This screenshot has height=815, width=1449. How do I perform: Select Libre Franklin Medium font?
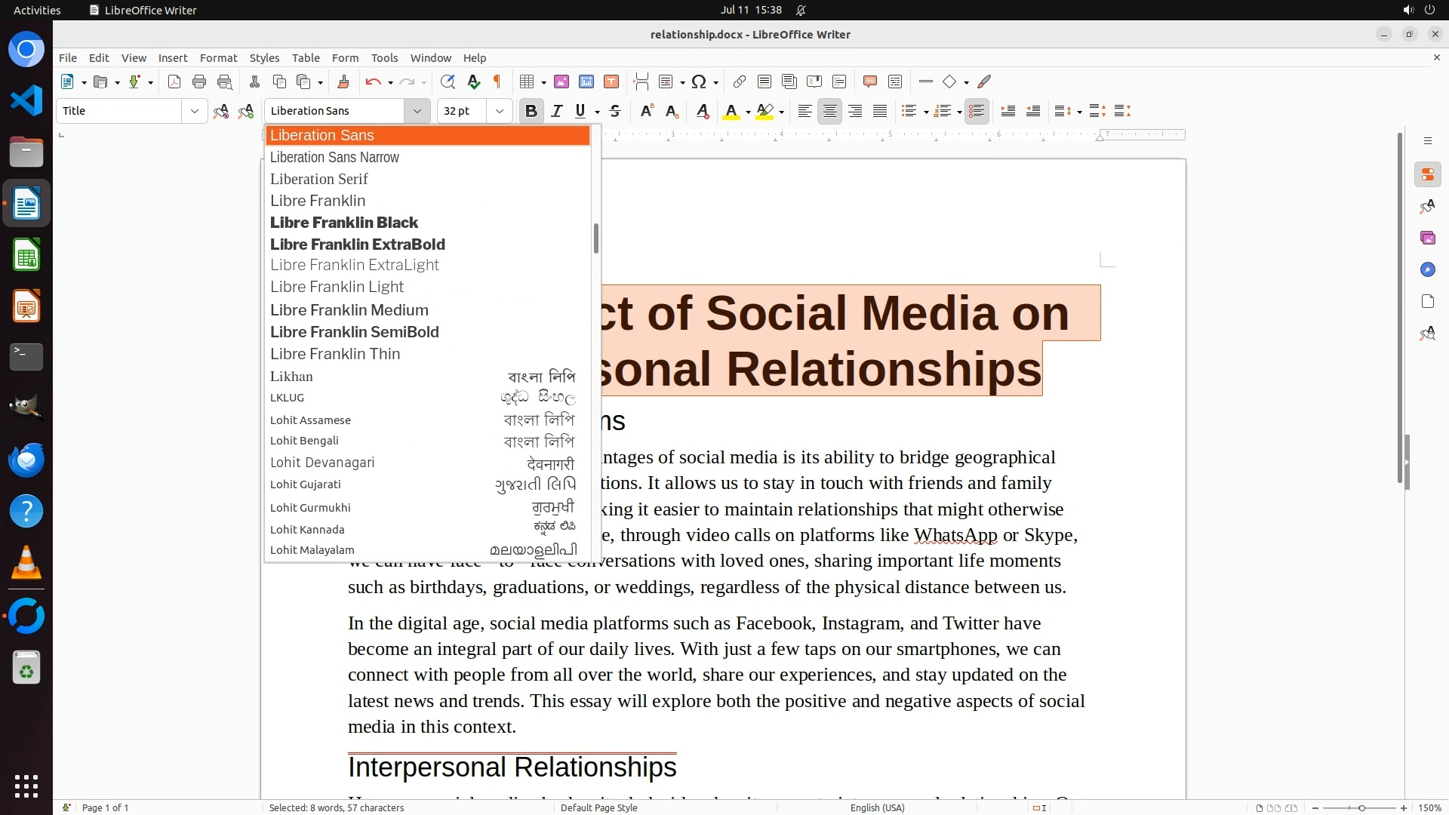click(349, 310)
